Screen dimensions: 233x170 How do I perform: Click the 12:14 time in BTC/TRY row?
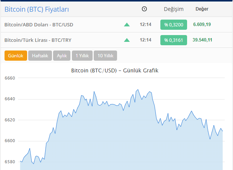145,40
